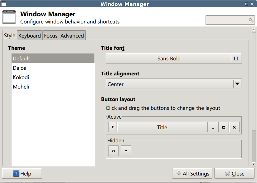Click the Window Manager app icon in header
Viewport: 257px width, 183px height.
[x=9, y=18]
